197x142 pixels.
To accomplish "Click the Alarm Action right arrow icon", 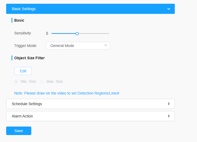I will 169,116.
